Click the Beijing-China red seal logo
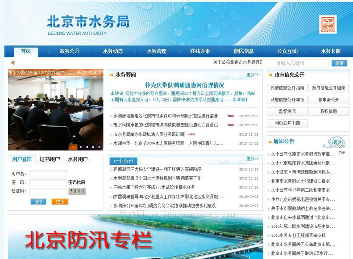This screenshot has width=353, height=259. [328, 24]
